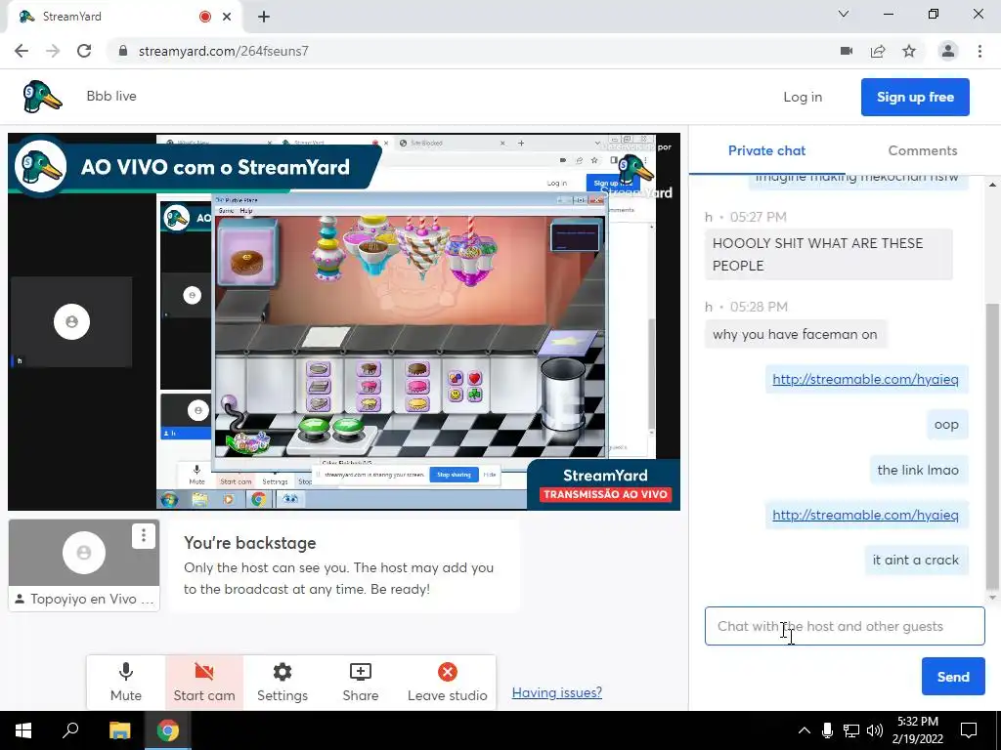Open the Chrome profile avatar
This screenshot has width=1001, height=750.
pyautogui.click(x=948, y=51)
